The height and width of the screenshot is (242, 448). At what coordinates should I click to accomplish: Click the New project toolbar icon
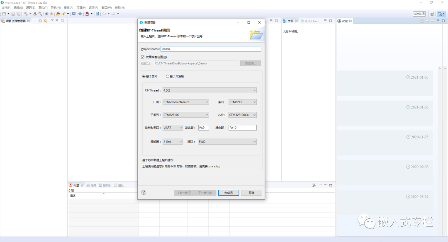(4, 14)
